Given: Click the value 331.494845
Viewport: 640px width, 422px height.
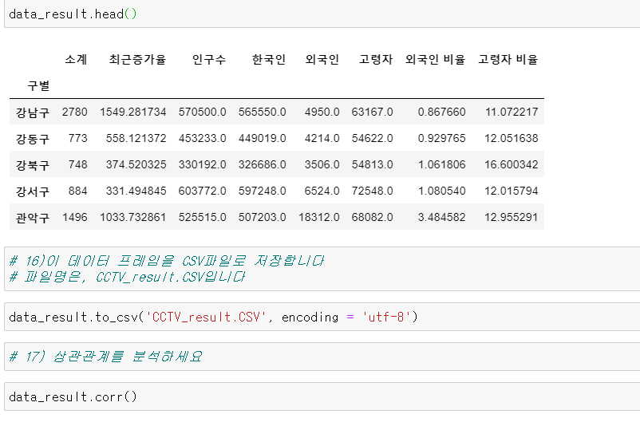Looking at the screenshot, I should (x=136, y=191).
